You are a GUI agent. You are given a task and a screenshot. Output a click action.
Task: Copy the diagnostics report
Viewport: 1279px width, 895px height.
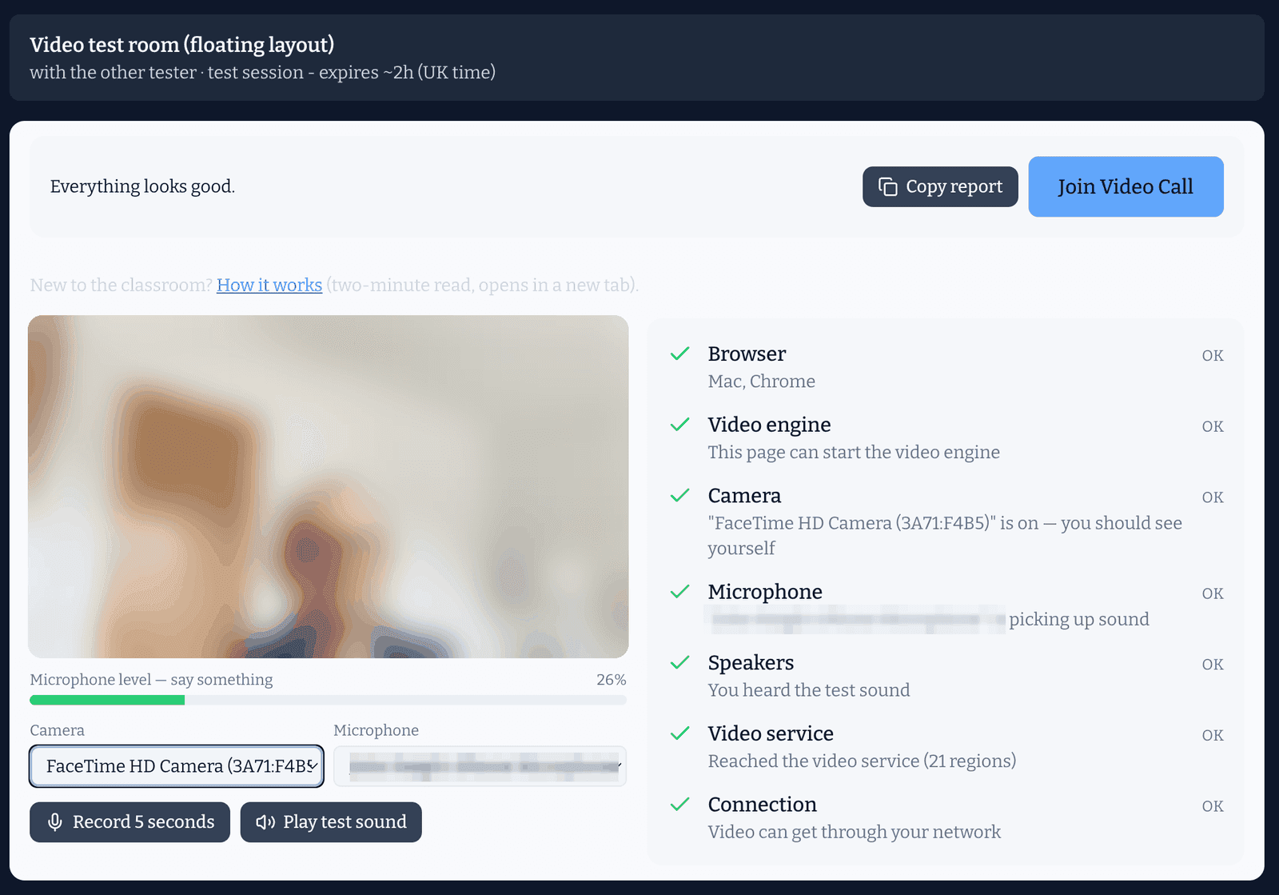pos(940,186)
